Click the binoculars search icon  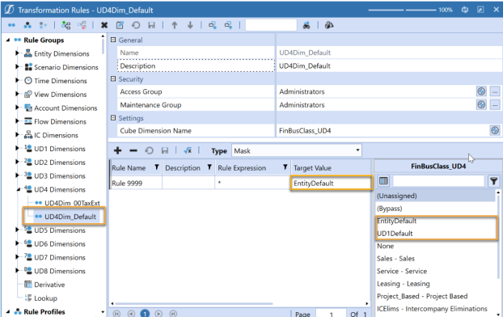306,25
